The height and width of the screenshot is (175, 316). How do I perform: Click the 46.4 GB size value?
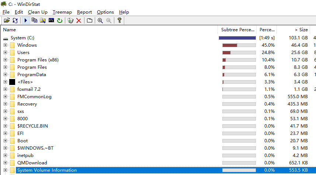(x=299, y=45)
